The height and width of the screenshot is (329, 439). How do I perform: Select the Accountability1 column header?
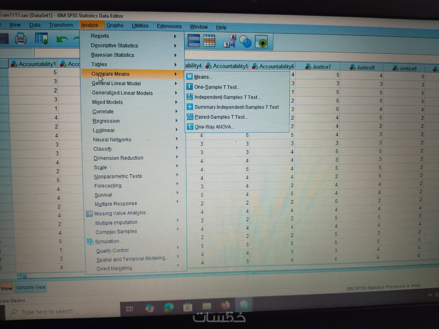(x=33, y=64)
